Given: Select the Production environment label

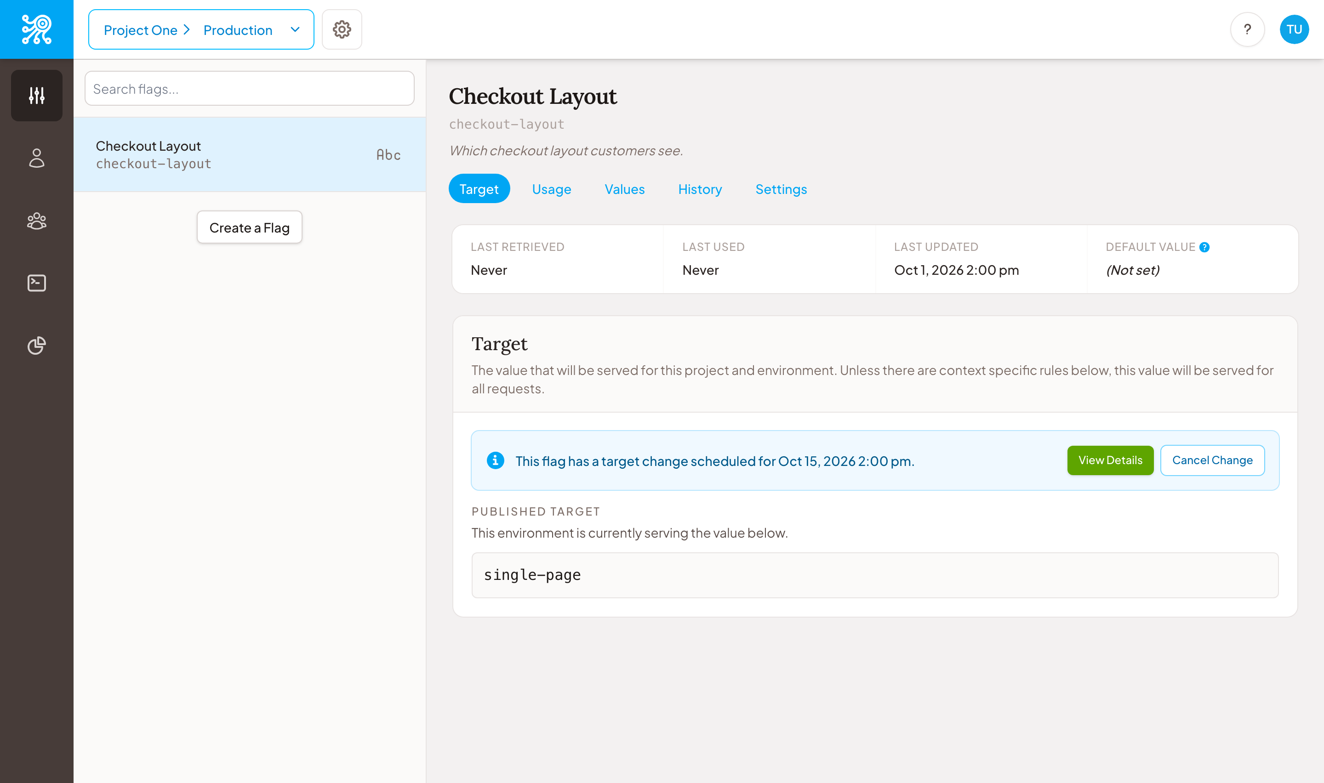Looking at the screenshot, I should click(x=238, y=30).
